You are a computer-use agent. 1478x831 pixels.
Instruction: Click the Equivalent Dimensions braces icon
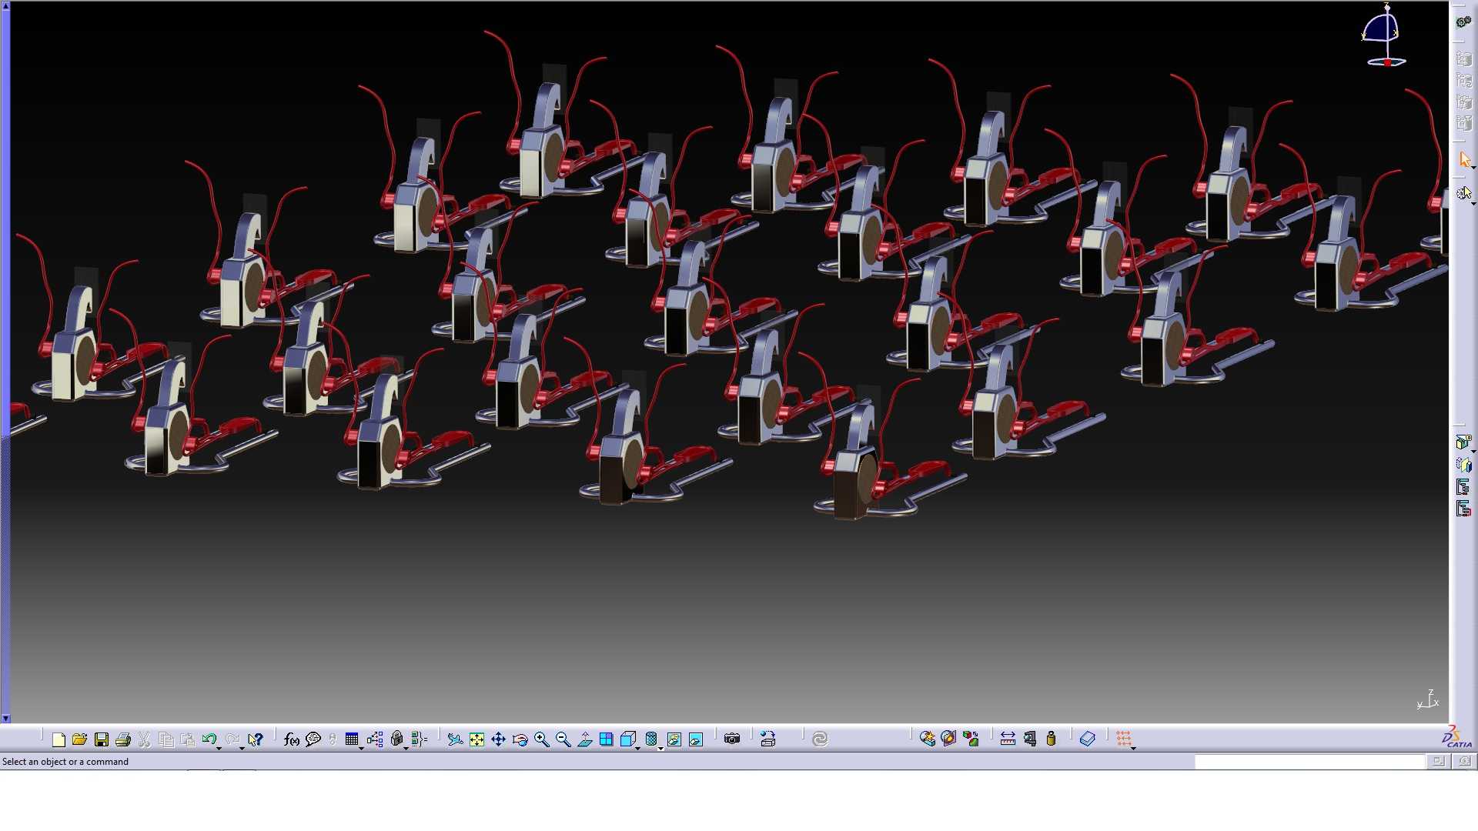click(x=419, y=739)
